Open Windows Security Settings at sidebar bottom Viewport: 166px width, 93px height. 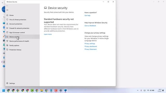tap(23, 83)
